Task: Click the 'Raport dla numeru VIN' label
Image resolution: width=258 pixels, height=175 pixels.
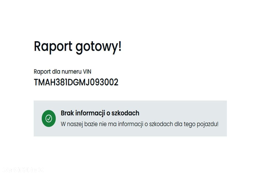Action: [62, 72]
